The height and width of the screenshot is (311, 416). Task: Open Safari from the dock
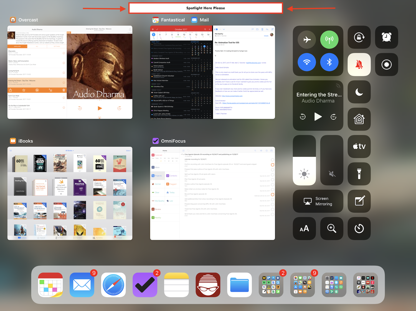113,285
